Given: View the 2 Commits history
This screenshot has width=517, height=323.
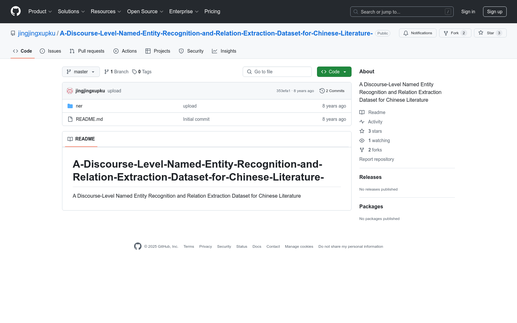Looking at the screenshot, I should [x=332, y=91].
